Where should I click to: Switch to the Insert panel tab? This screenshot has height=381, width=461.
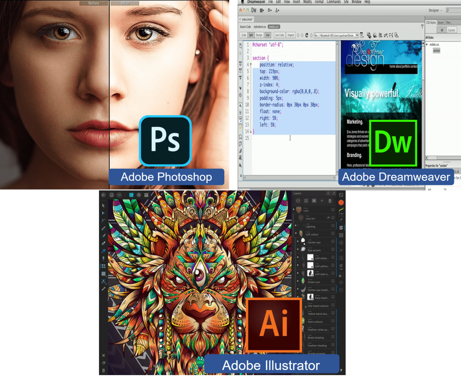441,22
